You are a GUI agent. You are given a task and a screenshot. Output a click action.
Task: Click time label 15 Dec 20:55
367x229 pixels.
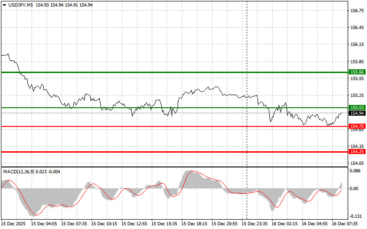[x=225, y=224]
